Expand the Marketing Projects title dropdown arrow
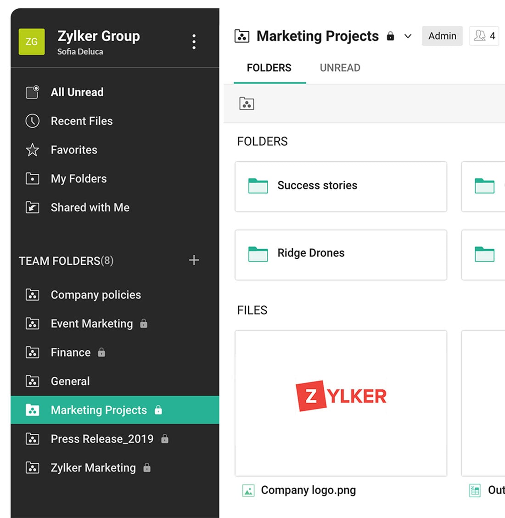 point(408,36)
